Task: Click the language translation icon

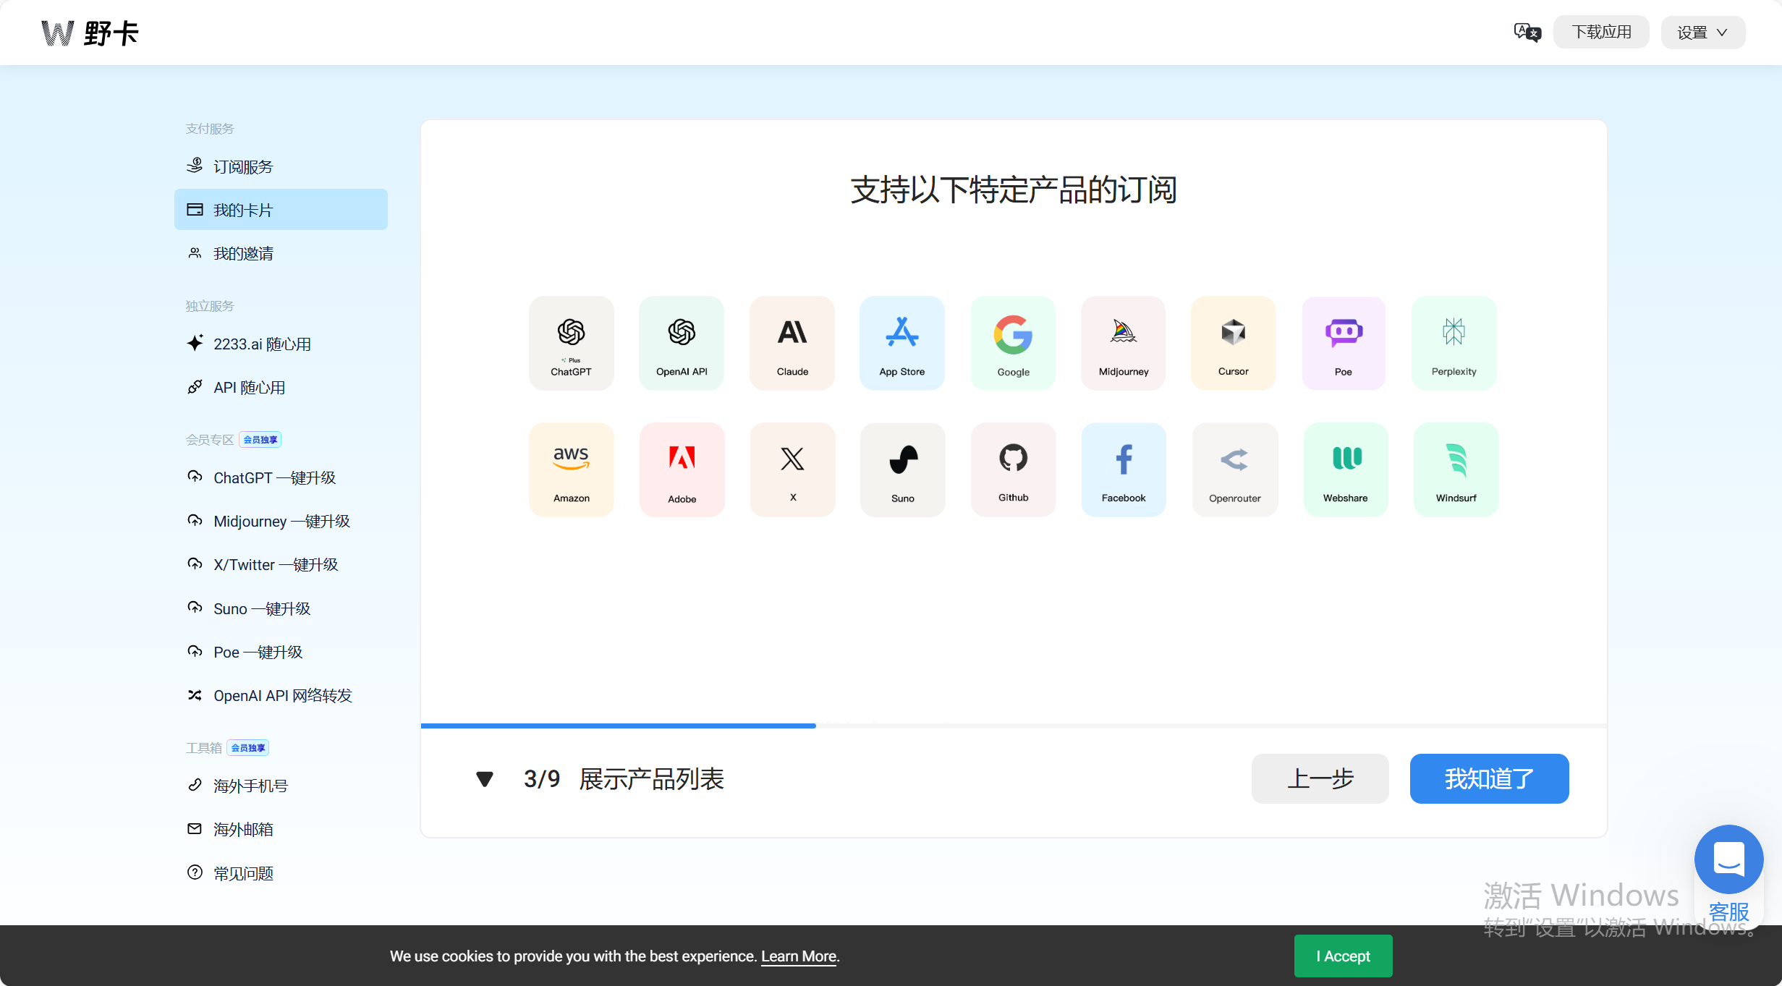Action: tap(1527, 33)
